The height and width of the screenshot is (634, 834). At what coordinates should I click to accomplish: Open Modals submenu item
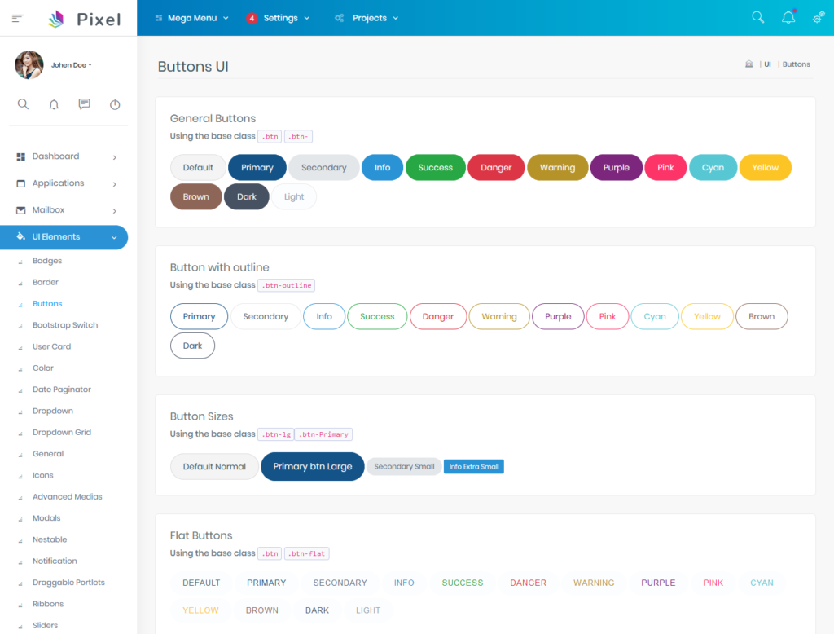click(46, 518)
